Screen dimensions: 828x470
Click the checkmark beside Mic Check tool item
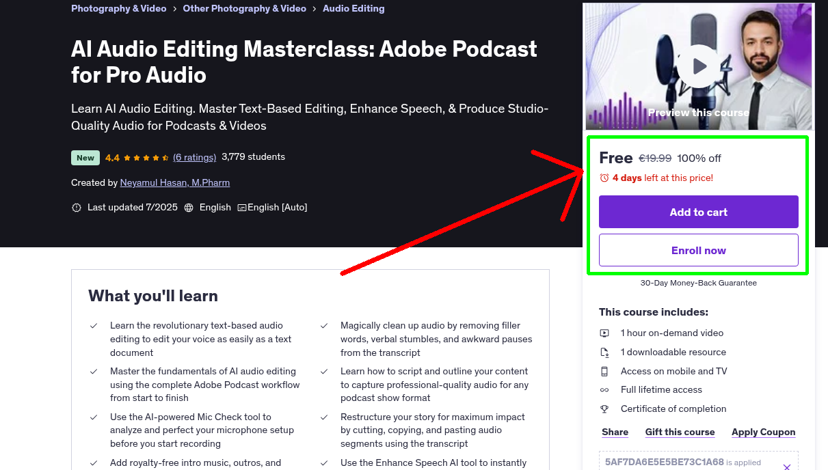(x=94, y=417)
